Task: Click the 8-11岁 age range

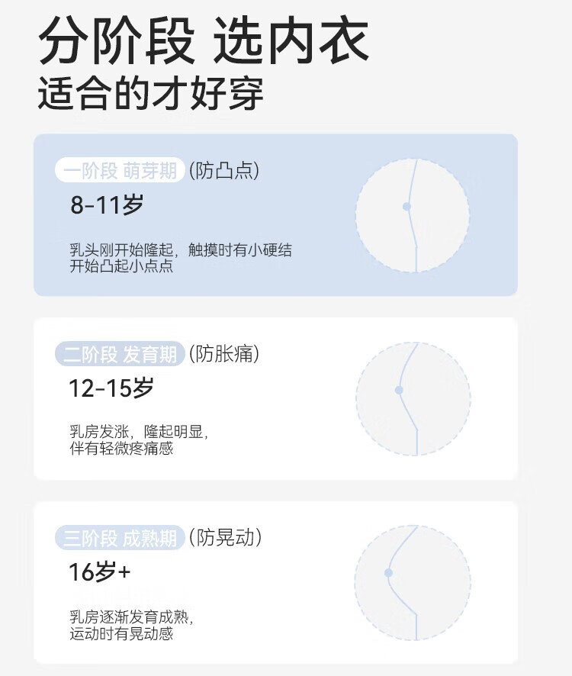Action: tap(107, 204)
